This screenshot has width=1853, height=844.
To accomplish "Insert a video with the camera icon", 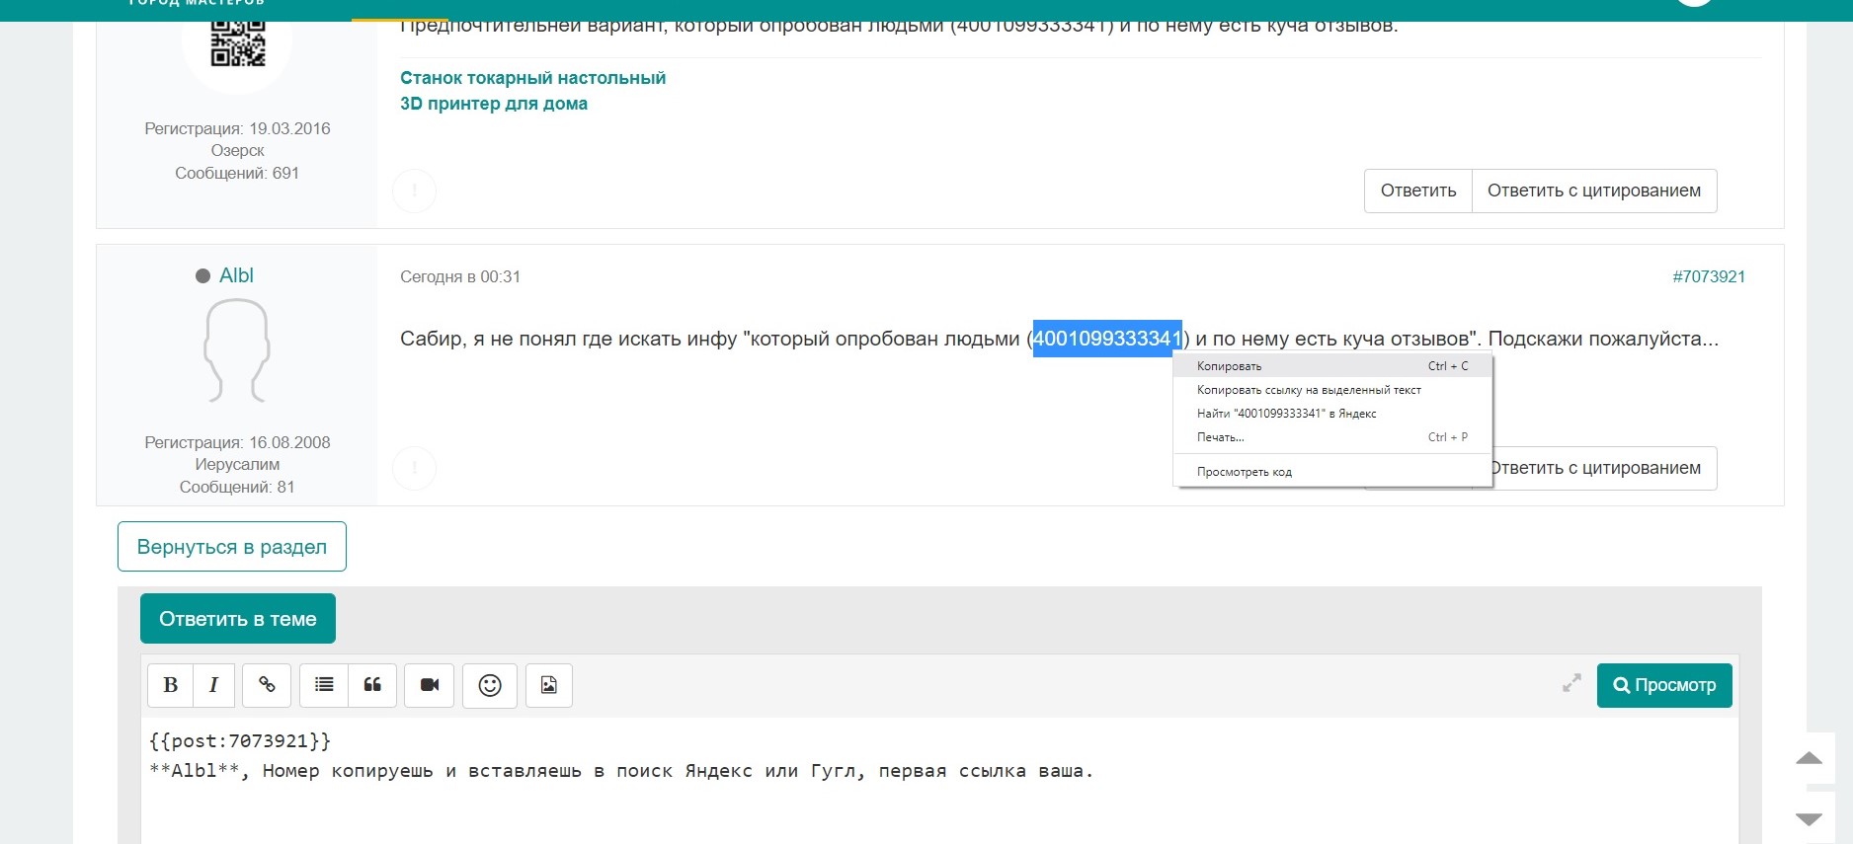I will [430, 685].
